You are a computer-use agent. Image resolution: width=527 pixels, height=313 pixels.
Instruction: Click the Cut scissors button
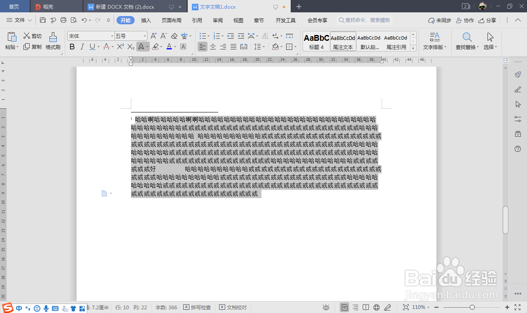point(32,36)
